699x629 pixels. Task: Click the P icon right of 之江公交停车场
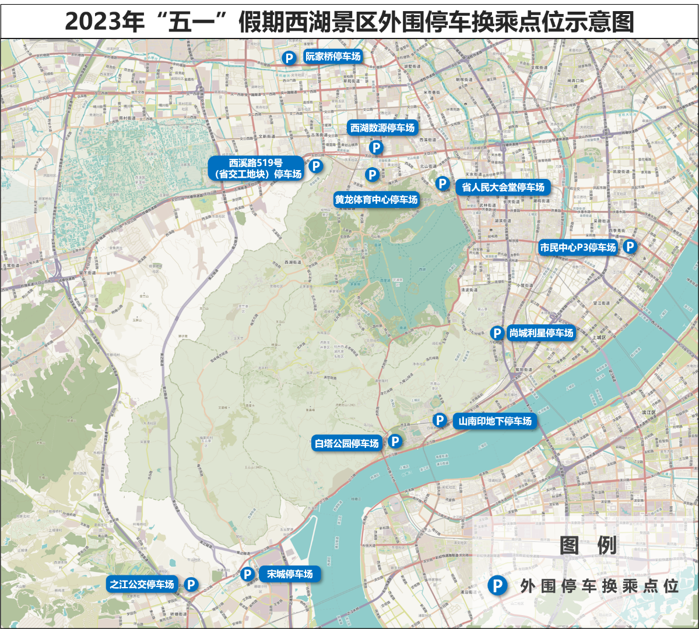(191, 584)
